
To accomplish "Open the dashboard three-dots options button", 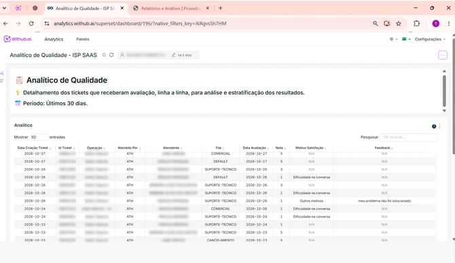I will point(443,55).
